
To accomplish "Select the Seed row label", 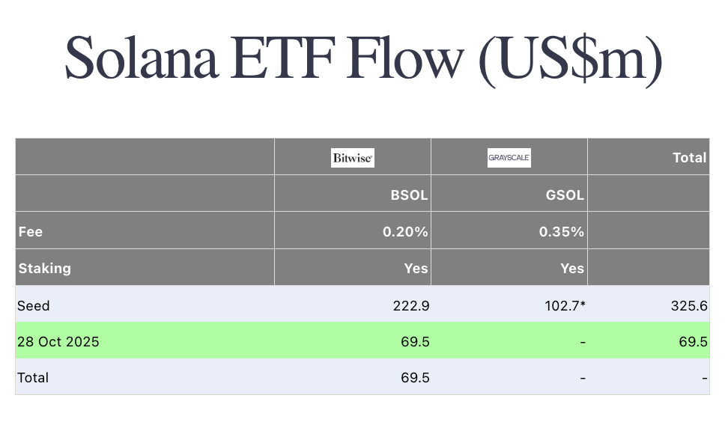I will coord(33,305).
